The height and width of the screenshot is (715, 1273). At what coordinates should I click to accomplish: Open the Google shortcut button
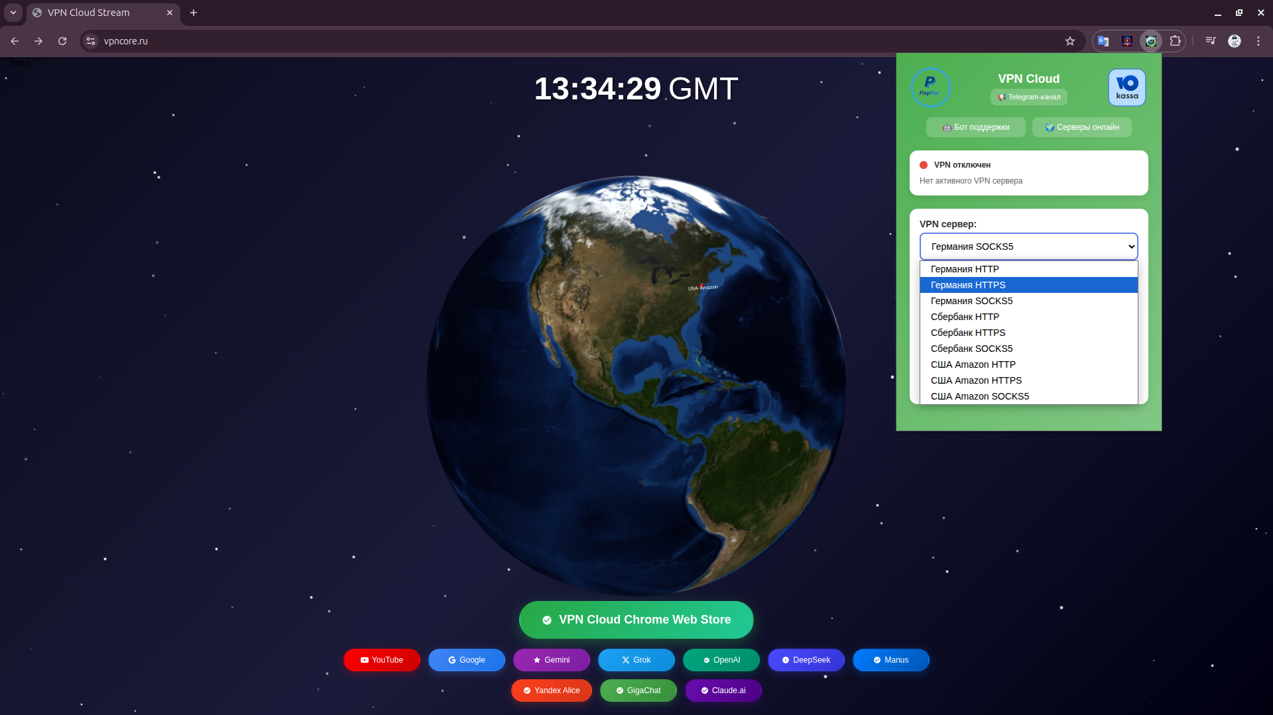[467, 660]
